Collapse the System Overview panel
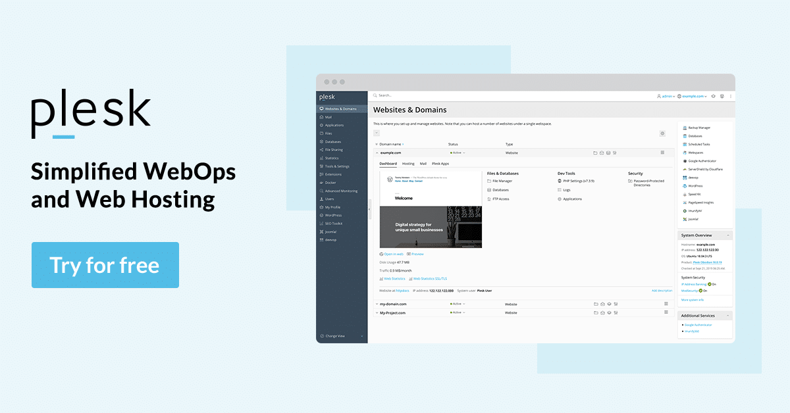Screen dimensions: 790x413 (x=727, y=235)
